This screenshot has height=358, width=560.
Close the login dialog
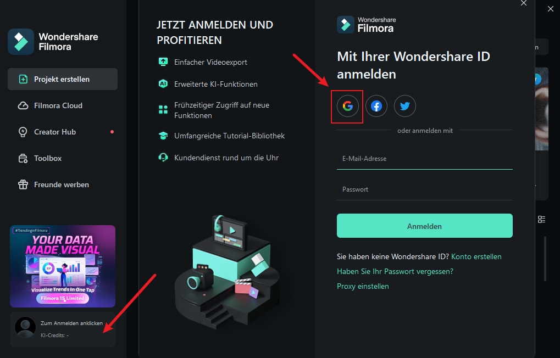pos(524,3)
